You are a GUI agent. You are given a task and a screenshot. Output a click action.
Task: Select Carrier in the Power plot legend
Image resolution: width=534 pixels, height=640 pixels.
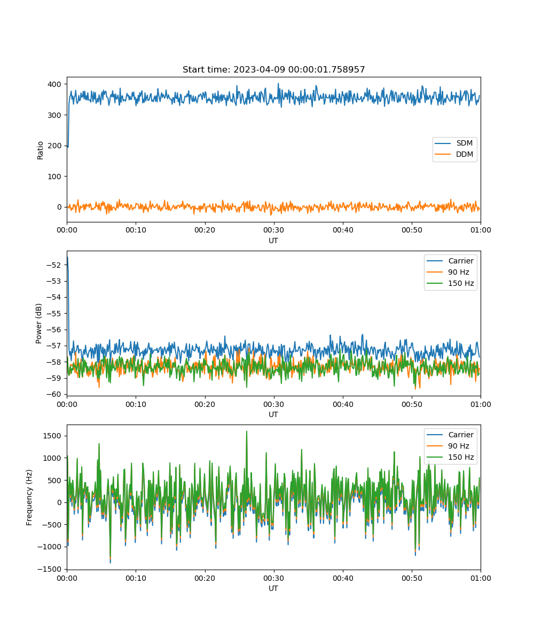[451, 261]
